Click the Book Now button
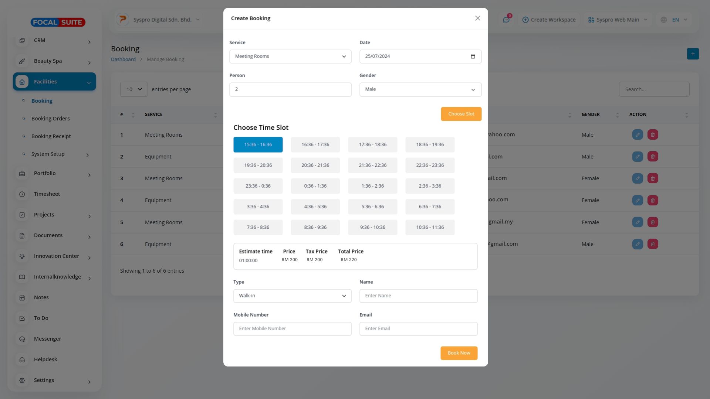 click(x=459, y=353)
